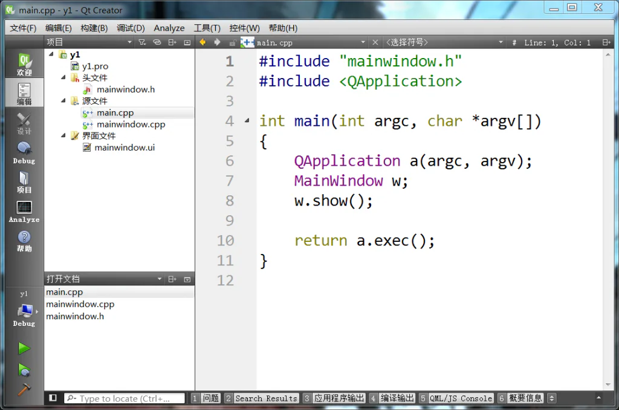The height and width of the screenshot is (410, 619).
Task: Build the project with the hammer icon
Action: (x=24, y=390)
